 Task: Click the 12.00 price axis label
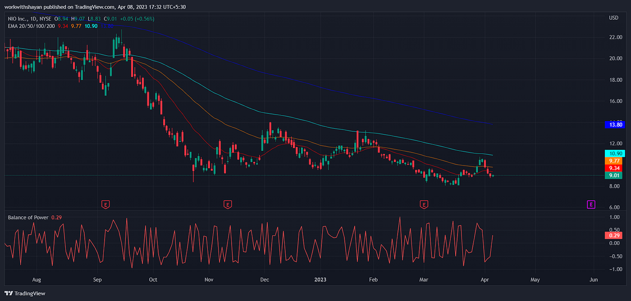click(615, 144)
